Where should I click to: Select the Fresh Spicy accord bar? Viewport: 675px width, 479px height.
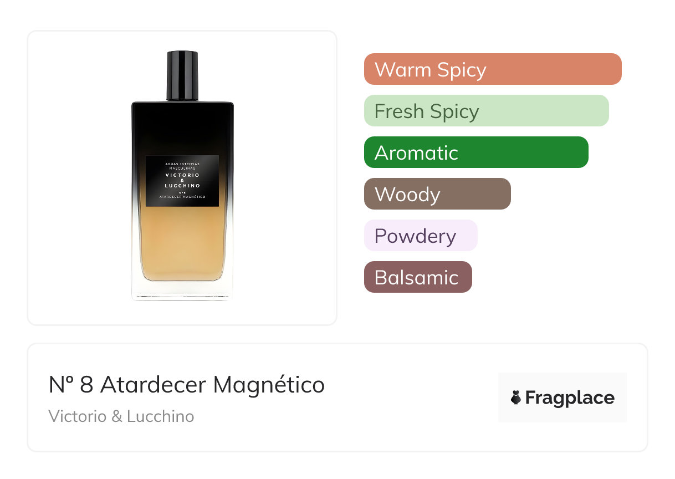tap(487, 111)
